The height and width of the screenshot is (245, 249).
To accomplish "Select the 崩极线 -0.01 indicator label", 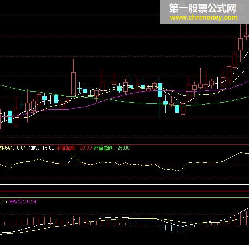I will [13, 148].
